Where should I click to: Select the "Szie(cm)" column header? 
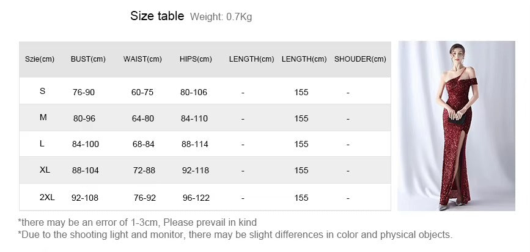(40, 59)
